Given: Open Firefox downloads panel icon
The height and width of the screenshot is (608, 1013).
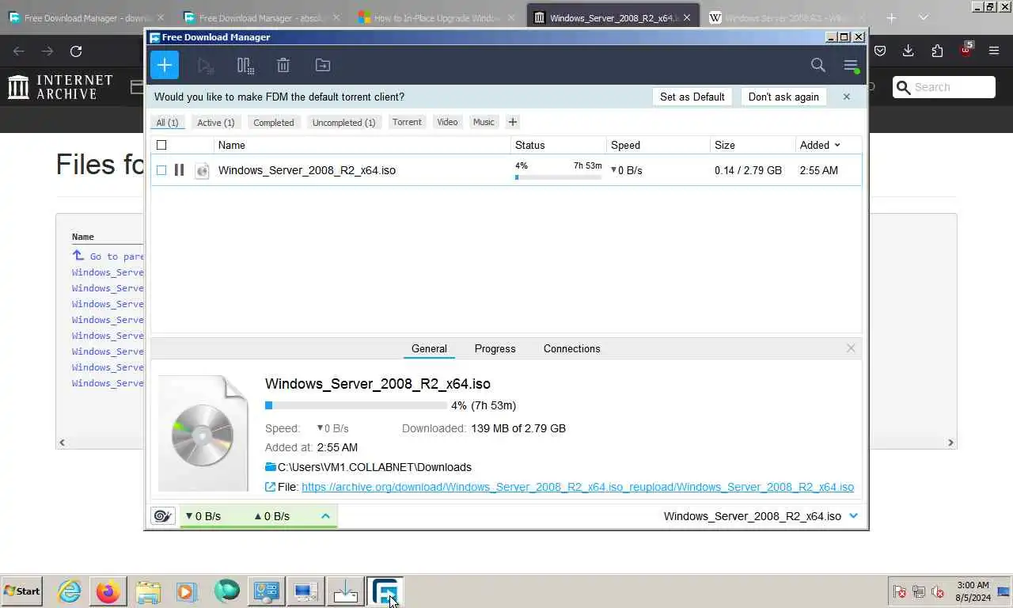Looking at the screenshot, I should pyautogui.click(x=909, y=51).
